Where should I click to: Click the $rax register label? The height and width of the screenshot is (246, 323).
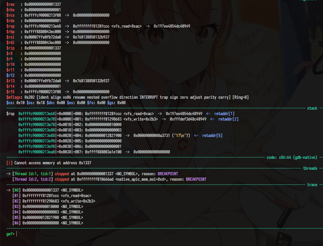[10, 4]
